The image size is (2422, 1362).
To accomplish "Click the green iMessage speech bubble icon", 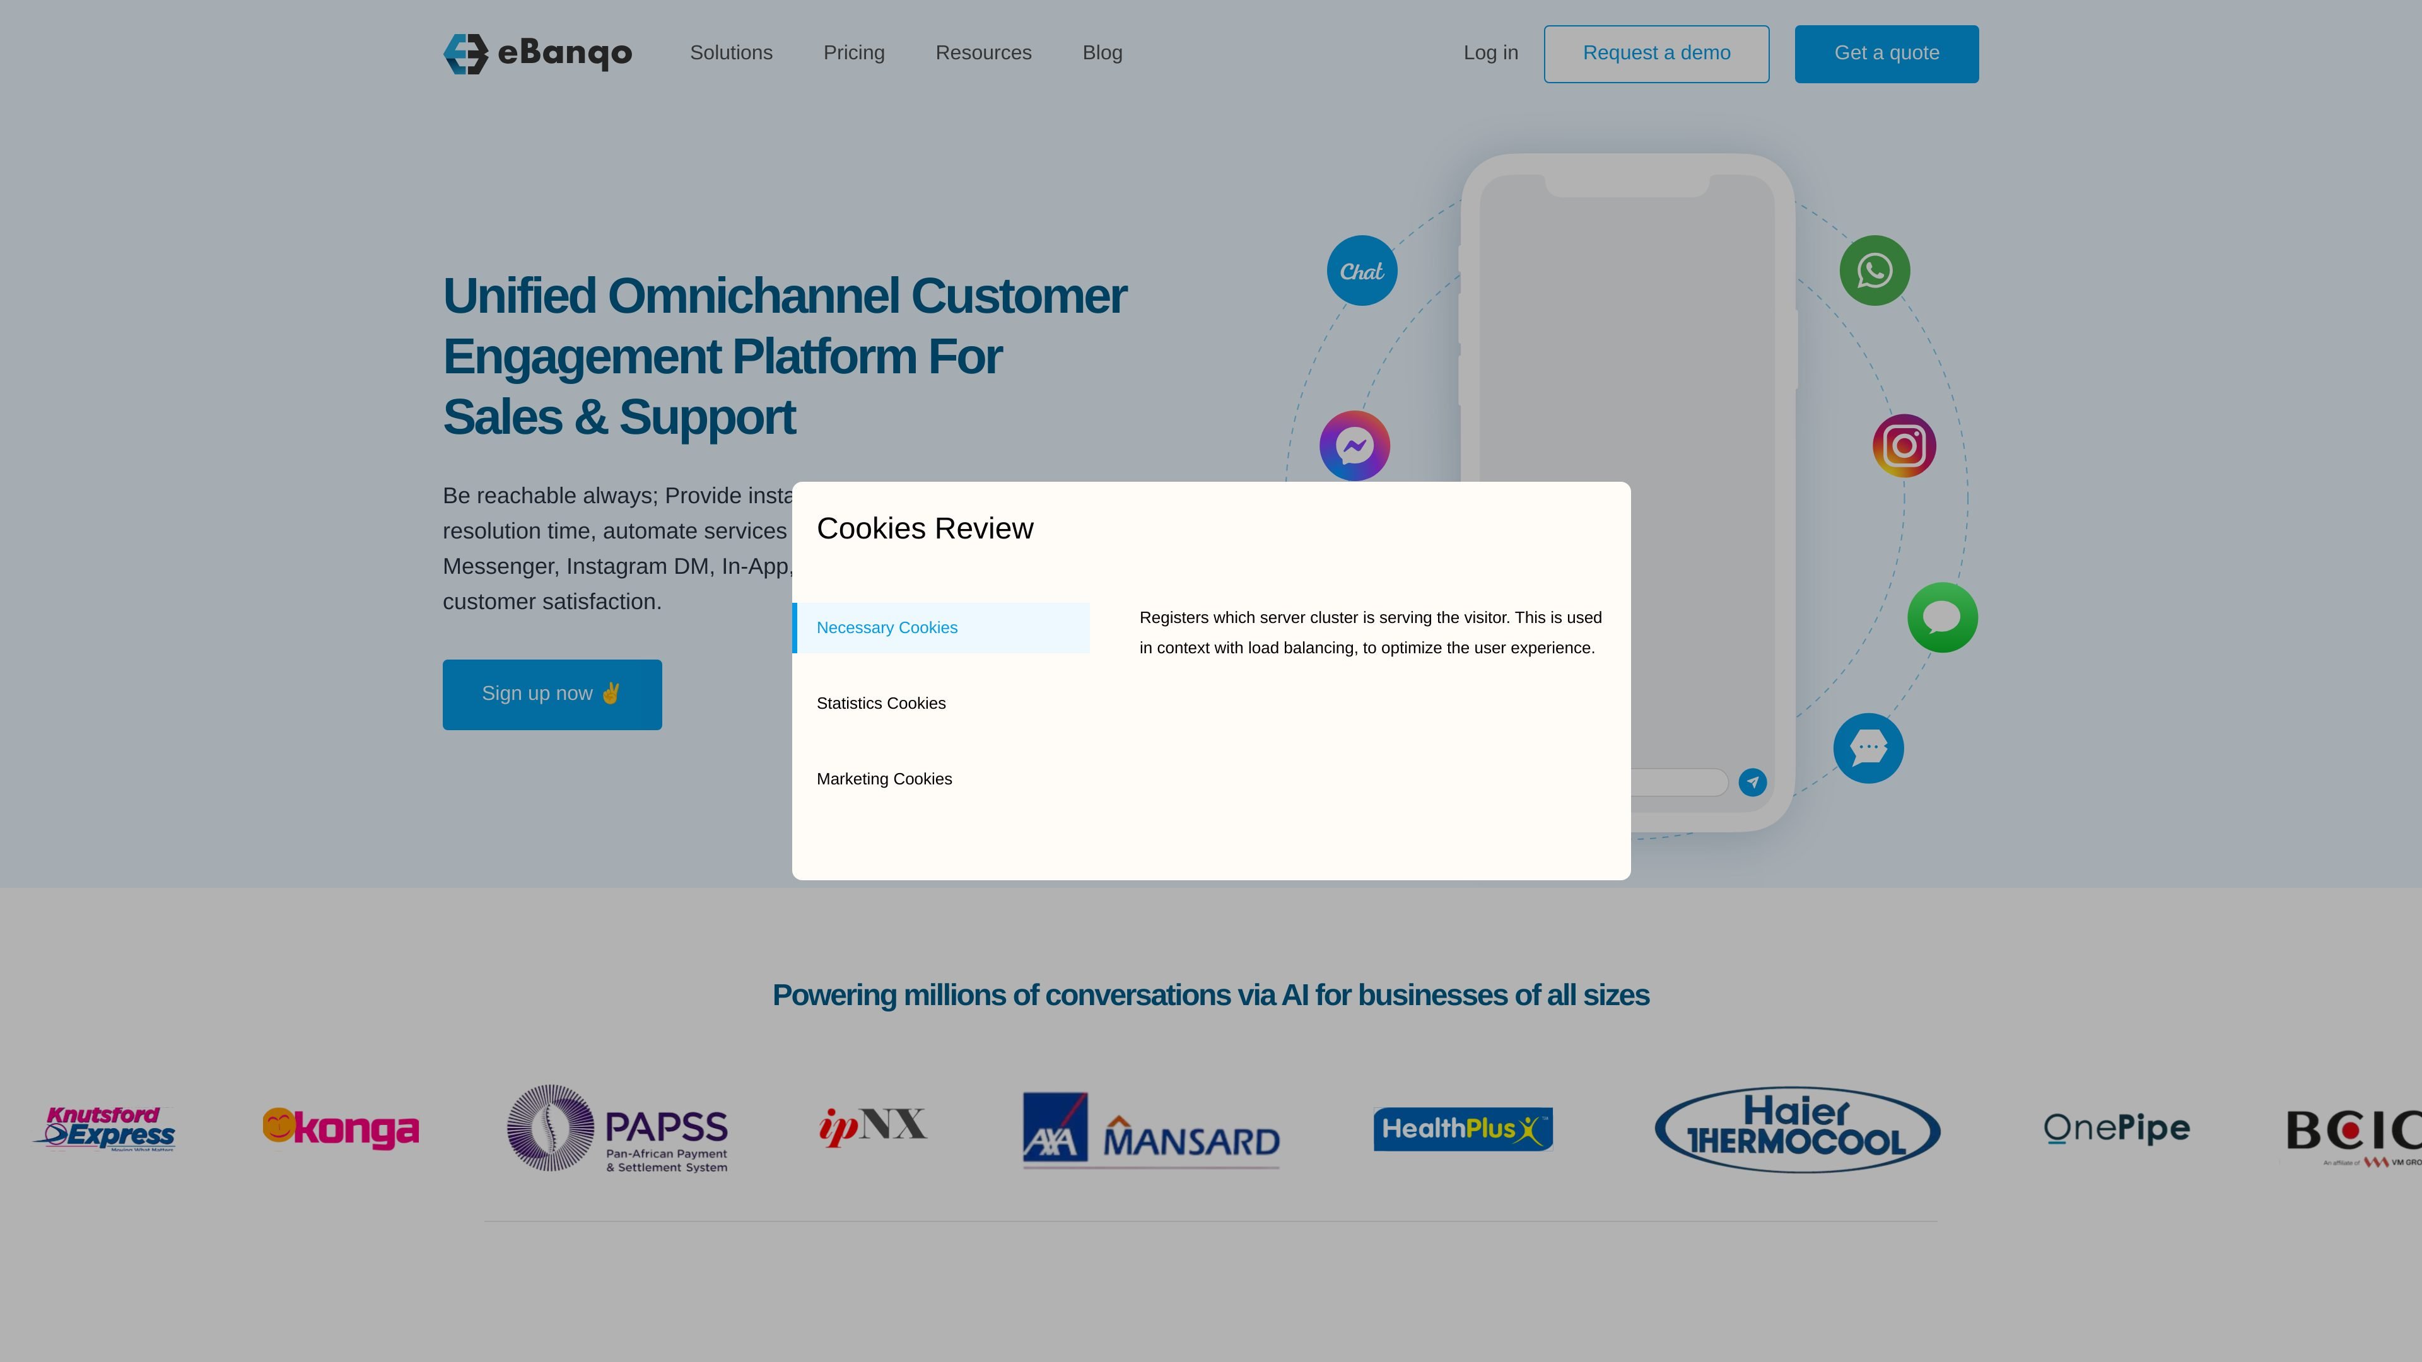I will [x=1943, y=617].
